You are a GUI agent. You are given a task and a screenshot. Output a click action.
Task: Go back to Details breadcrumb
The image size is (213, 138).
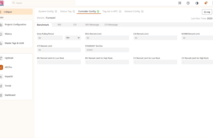40,18
